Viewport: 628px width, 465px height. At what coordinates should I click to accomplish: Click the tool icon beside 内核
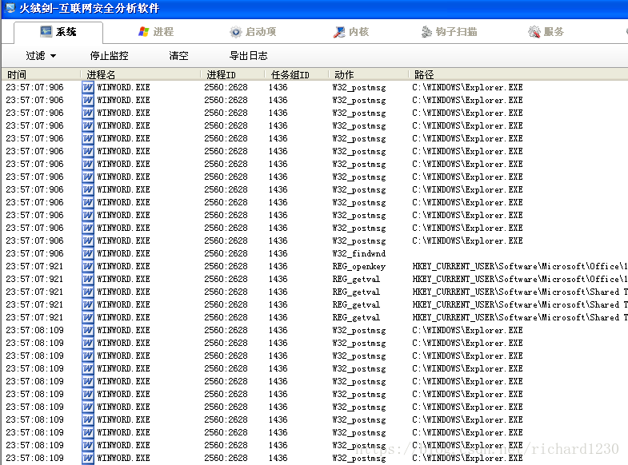pos(339,32)
